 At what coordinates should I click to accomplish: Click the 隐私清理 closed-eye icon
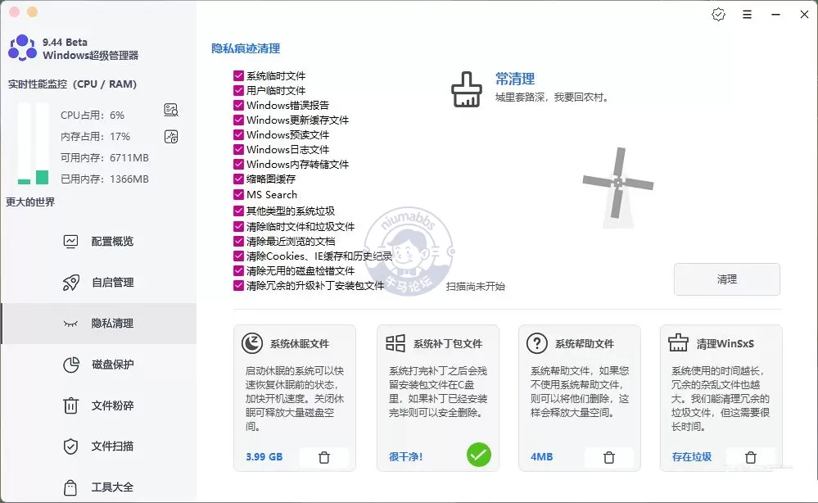pos(70,324)
